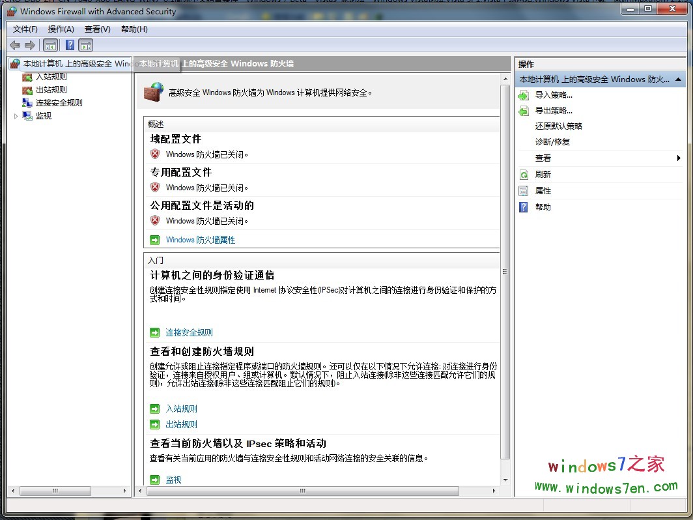Select 出站规则 in the left tree
693x520 pixels.
(51, 90)
